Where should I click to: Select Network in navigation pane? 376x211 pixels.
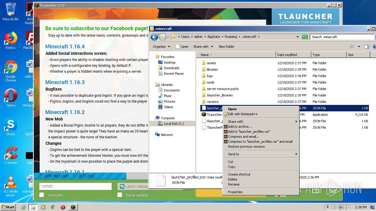[167, 135]
